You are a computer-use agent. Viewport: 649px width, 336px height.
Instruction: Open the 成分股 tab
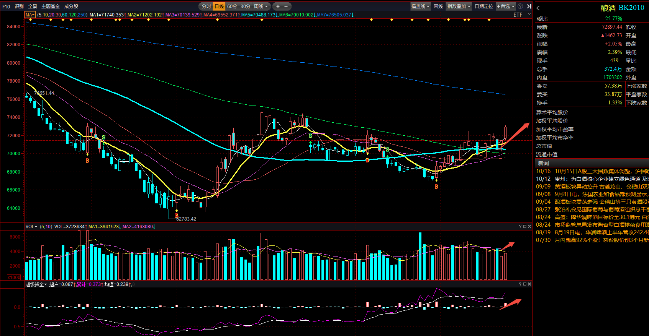coord(71,6)
